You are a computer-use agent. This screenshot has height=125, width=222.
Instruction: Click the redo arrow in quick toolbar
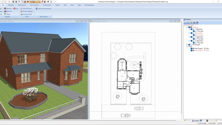(9, 2)
